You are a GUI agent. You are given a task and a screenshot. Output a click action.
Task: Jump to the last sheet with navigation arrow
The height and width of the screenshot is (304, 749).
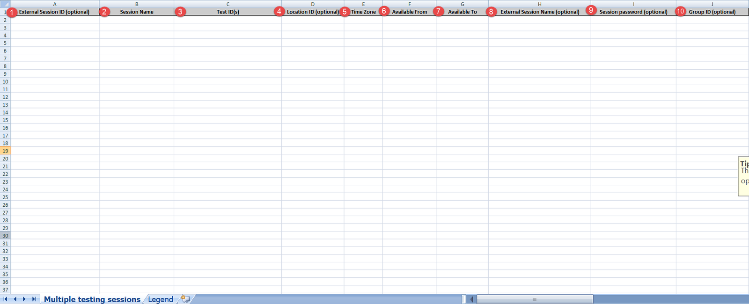click(34, 299)
